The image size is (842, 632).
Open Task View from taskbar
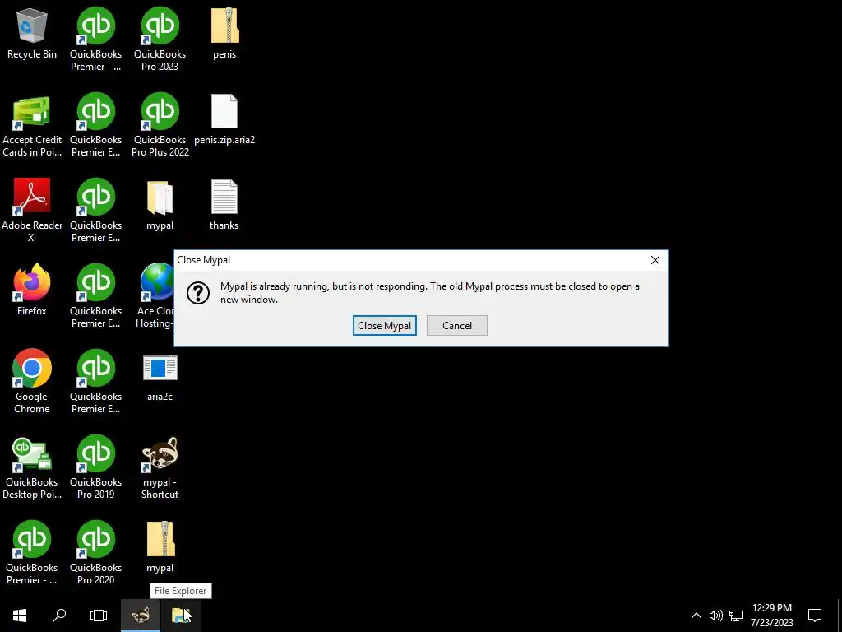click(x=99, y=616)
